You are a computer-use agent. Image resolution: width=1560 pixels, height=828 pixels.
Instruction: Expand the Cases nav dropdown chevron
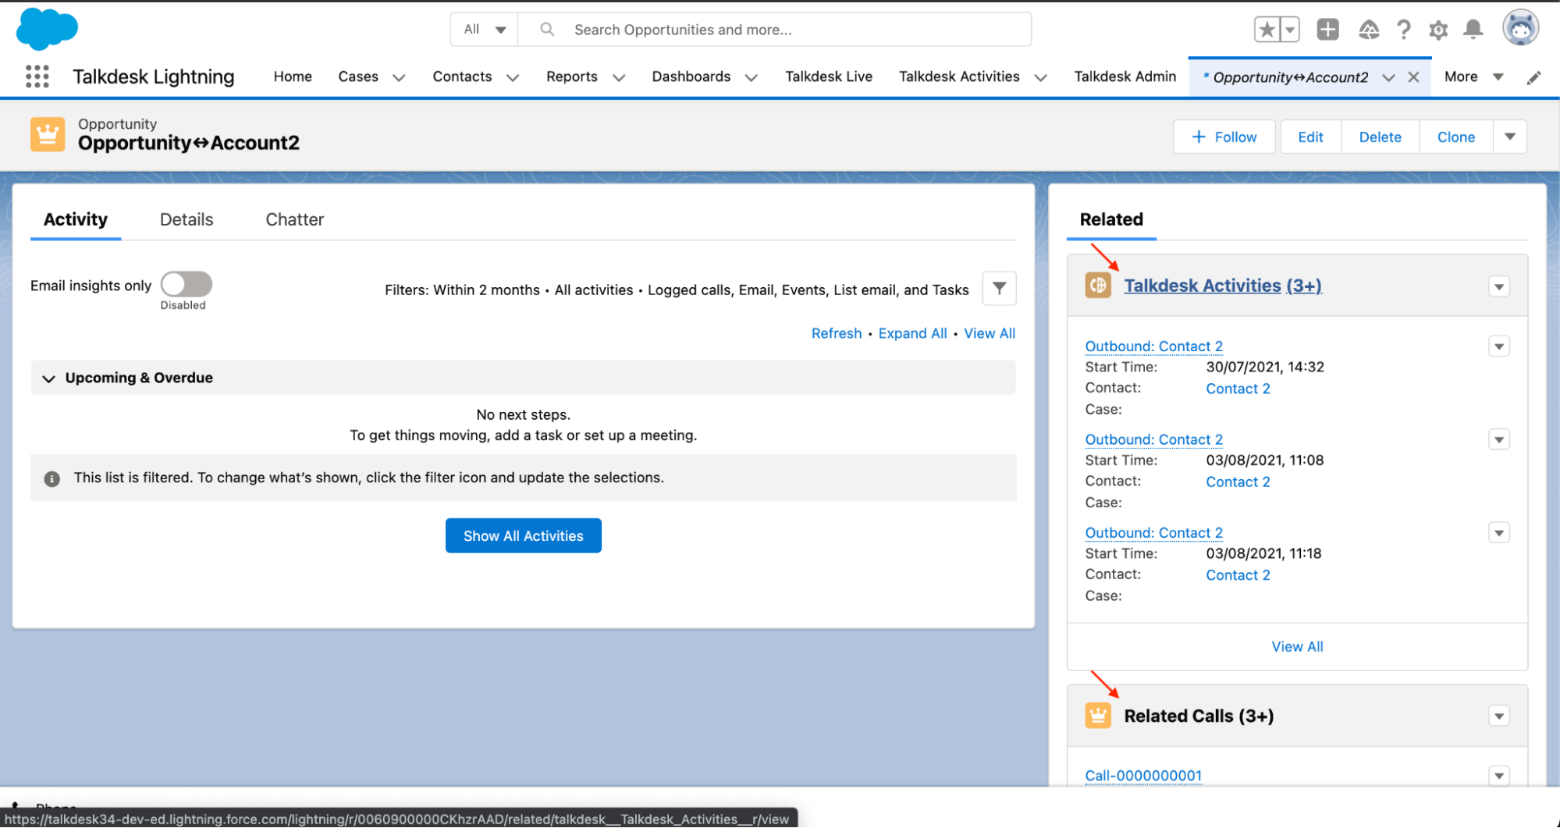[x=399, y=77]
